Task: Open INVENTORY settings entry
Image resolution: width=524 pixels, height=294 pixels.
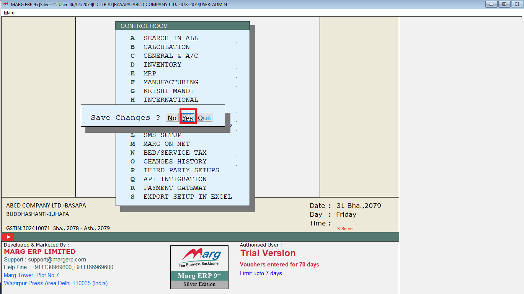Action: [x=162, y=65]
